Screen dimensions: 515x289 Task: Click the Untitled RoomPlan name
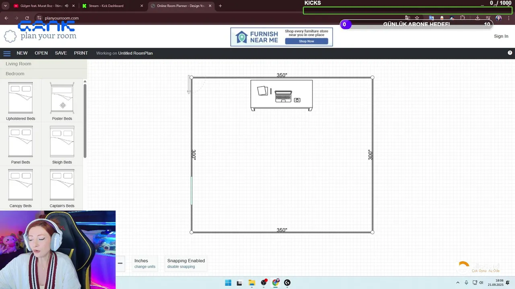(135, 53)
